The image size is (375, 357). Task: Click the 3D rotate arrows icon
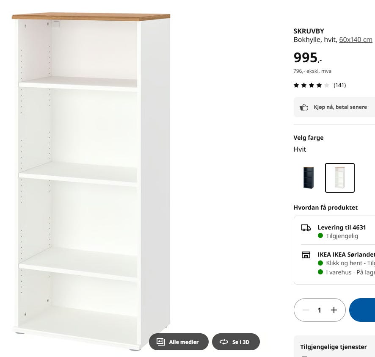pos(224,342)
